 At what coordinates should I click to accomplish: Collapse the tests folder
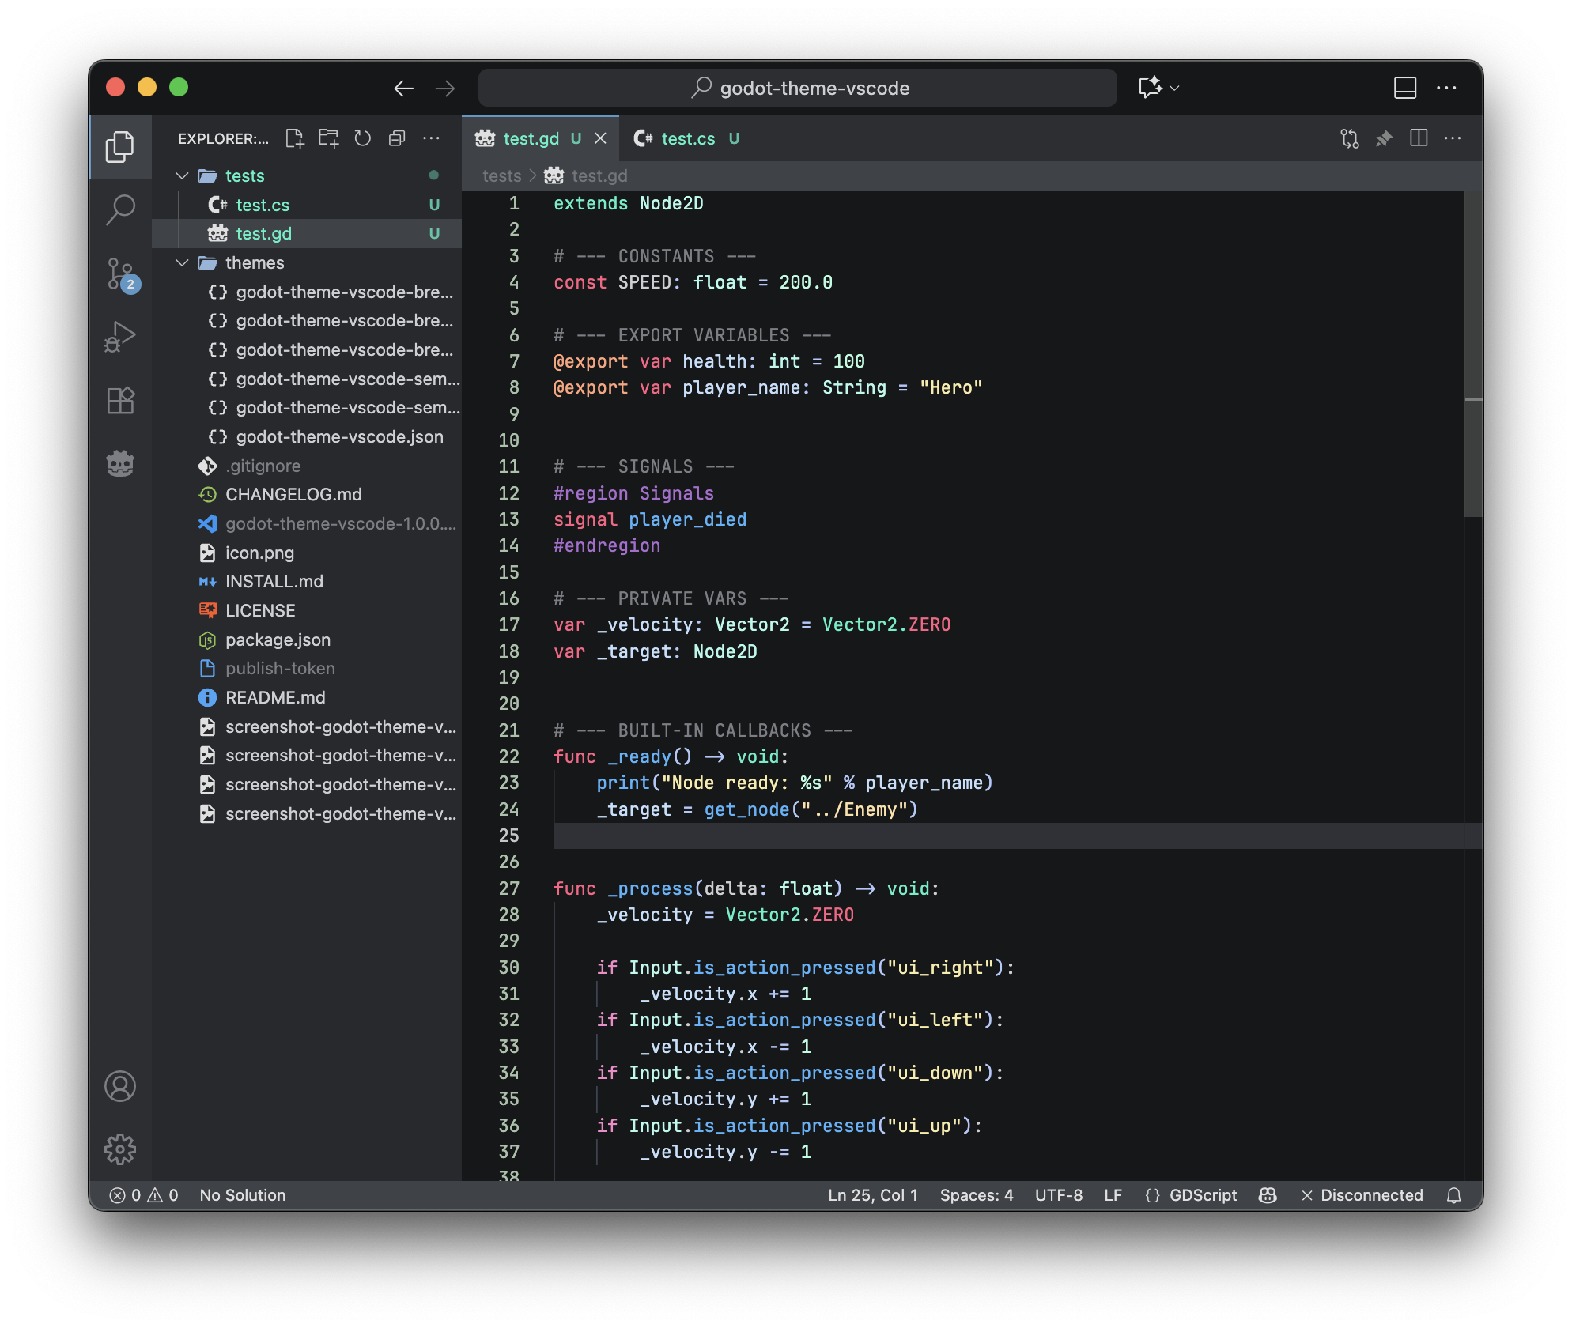pyautogui.click(x=183, y=175)
